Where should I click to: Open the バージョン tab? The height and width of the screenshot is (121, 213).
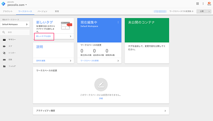pyautogui.click(x=42, y=11)
